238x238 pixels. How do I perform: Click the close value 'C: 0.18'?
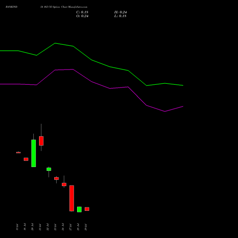pyautogui.click(x=82, y=12)
